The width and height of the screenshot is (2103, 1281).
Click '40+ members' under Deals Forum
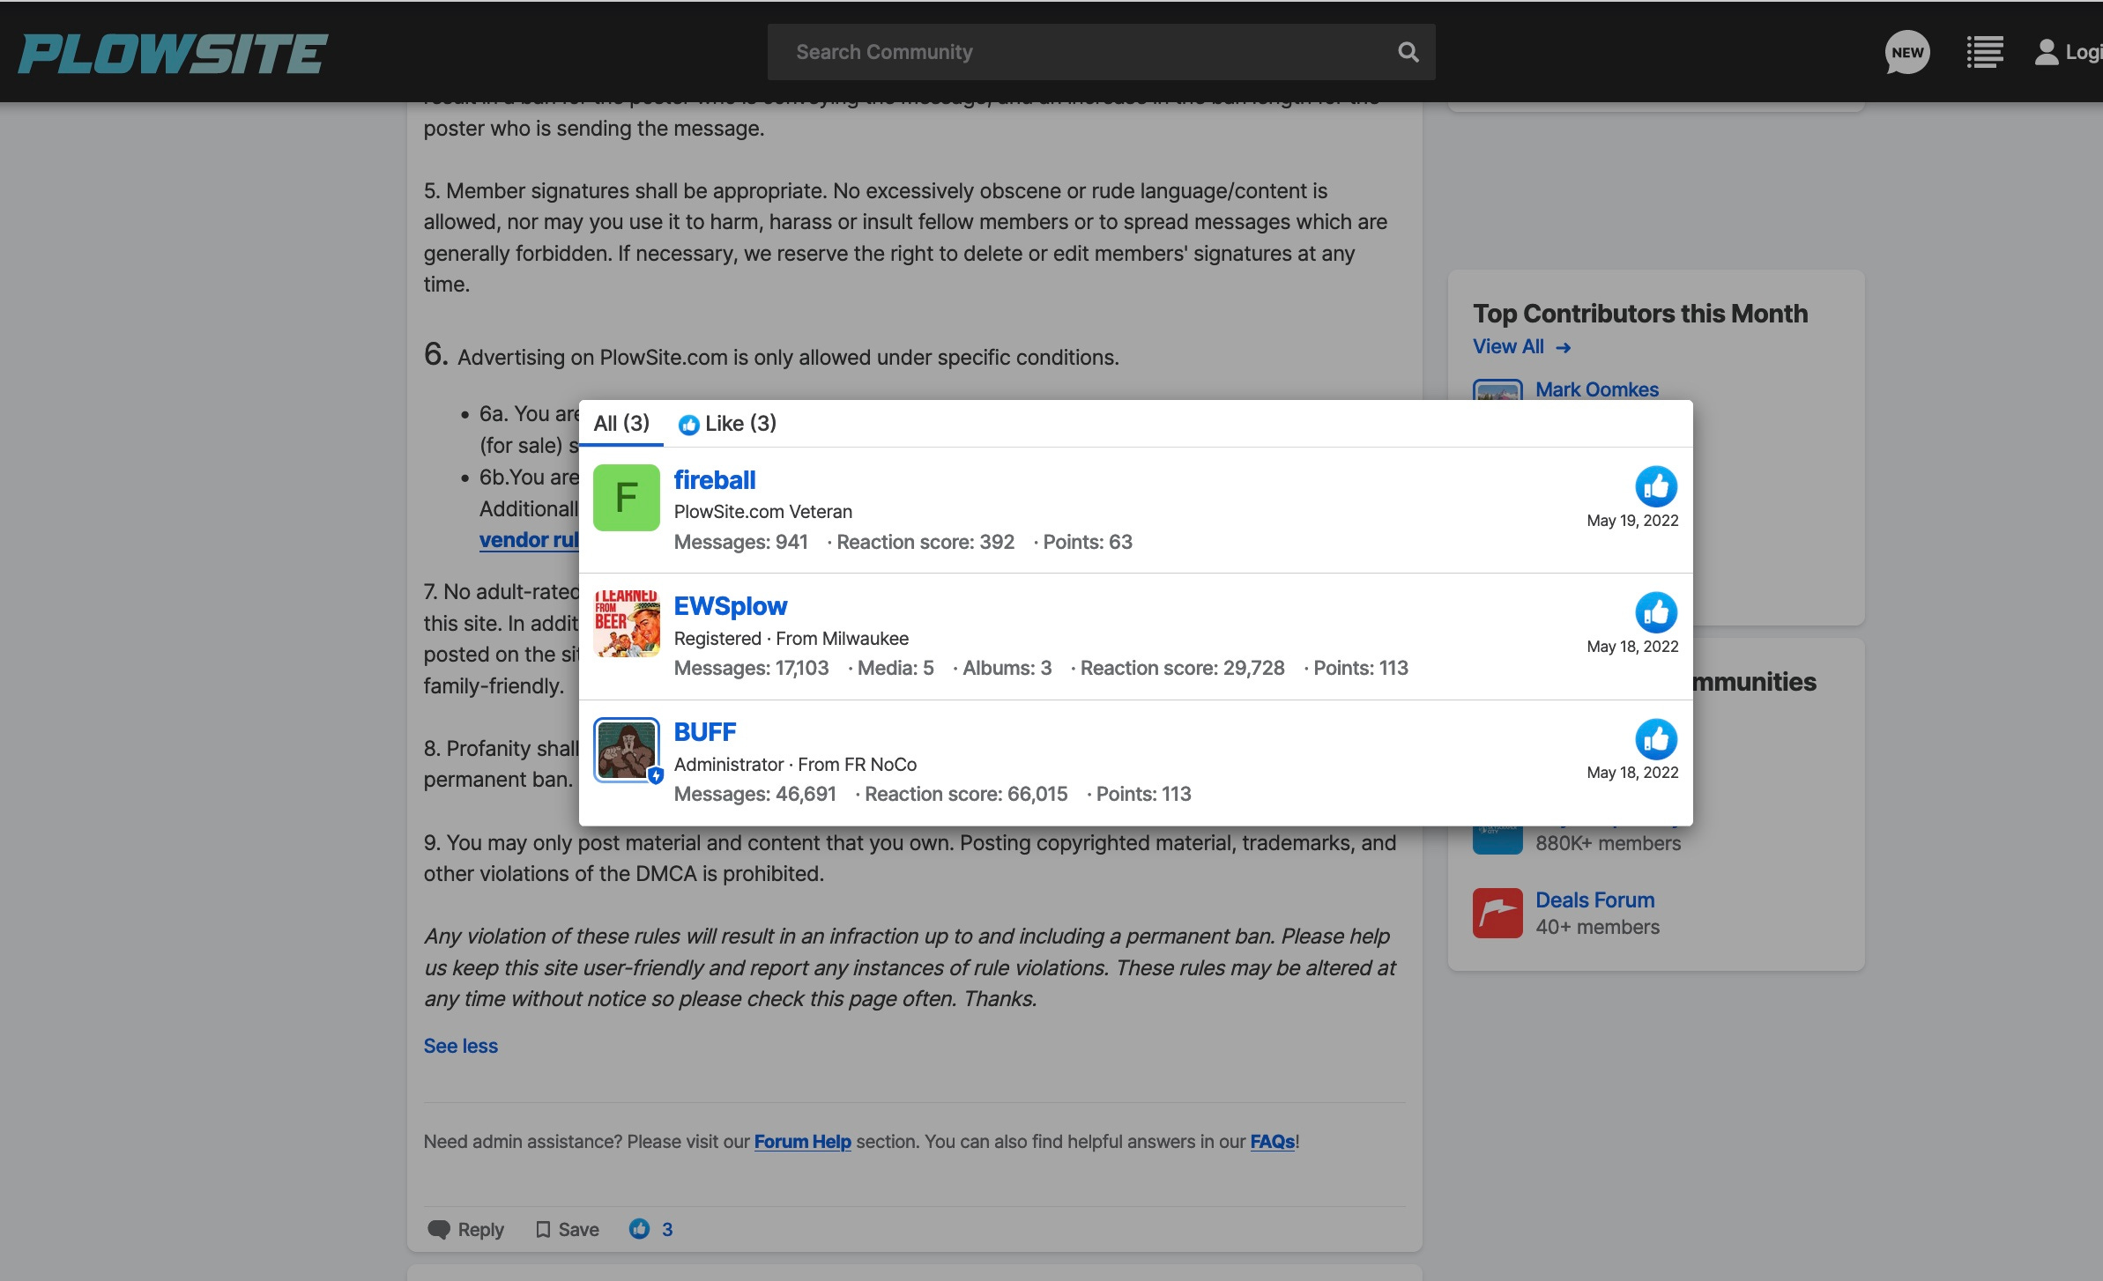pos(1597,927)
